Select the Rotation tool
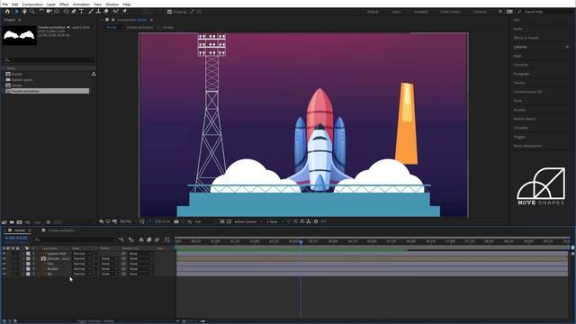 pos(41,12)
